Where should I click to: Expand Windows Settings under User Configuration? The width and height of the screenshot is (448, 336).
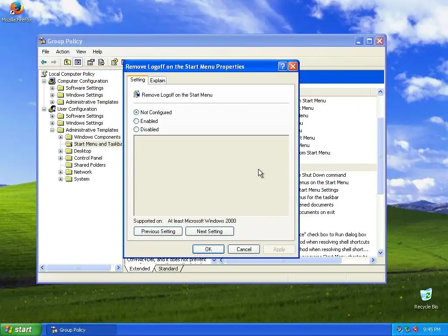click(52, 123)
